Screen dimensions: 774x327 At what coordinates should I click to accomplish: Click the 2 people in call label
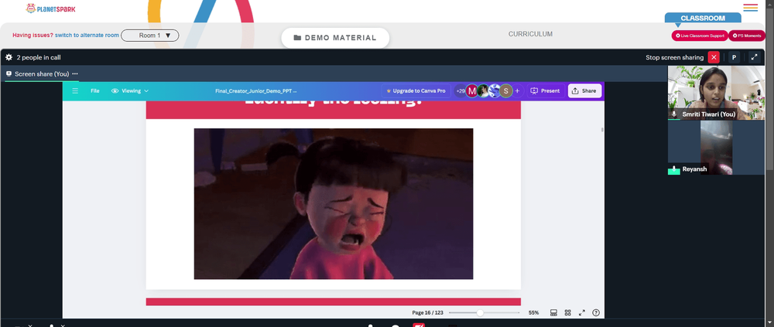tap(39, 57)
